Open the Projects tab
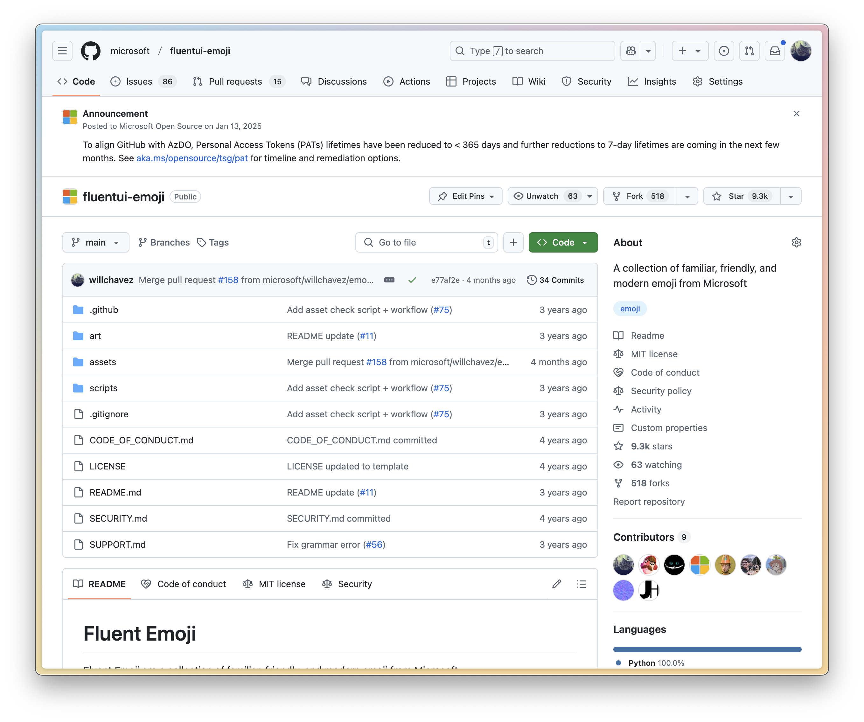 click(x=471, y=81)
